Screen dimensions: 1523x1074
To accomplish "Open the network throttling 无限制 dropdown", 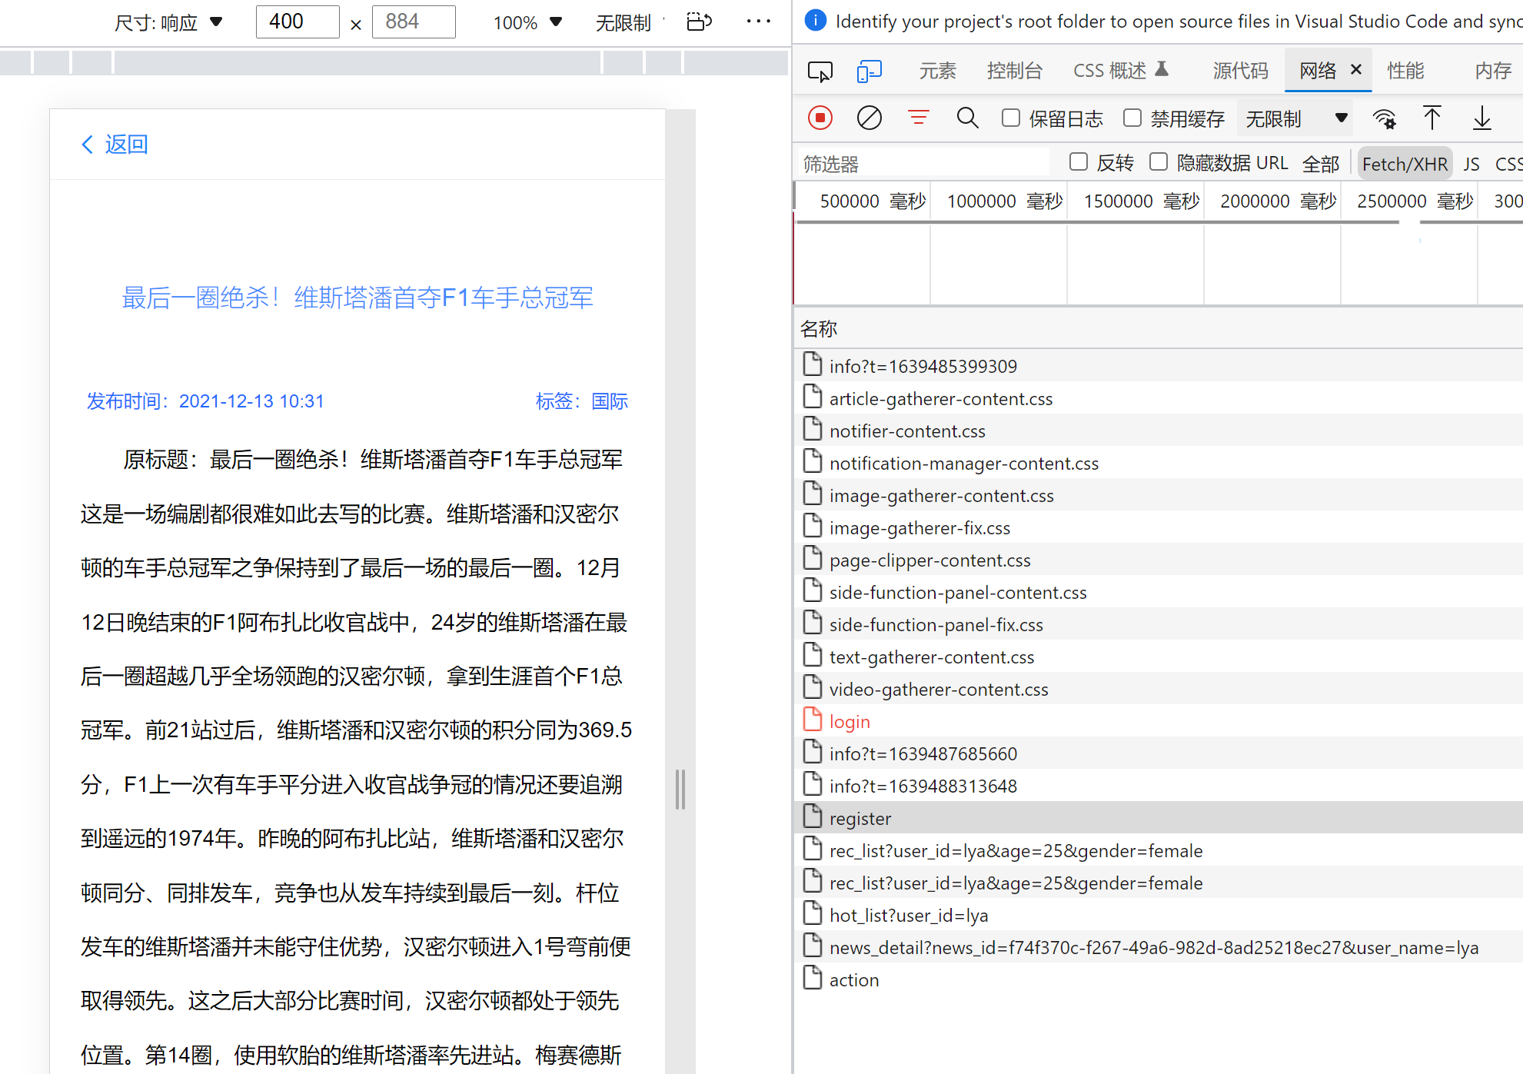I will 1295,118.
